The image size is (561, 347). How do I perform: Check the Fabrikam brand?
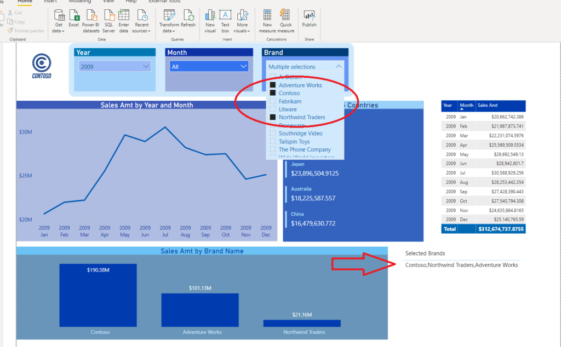273,101
